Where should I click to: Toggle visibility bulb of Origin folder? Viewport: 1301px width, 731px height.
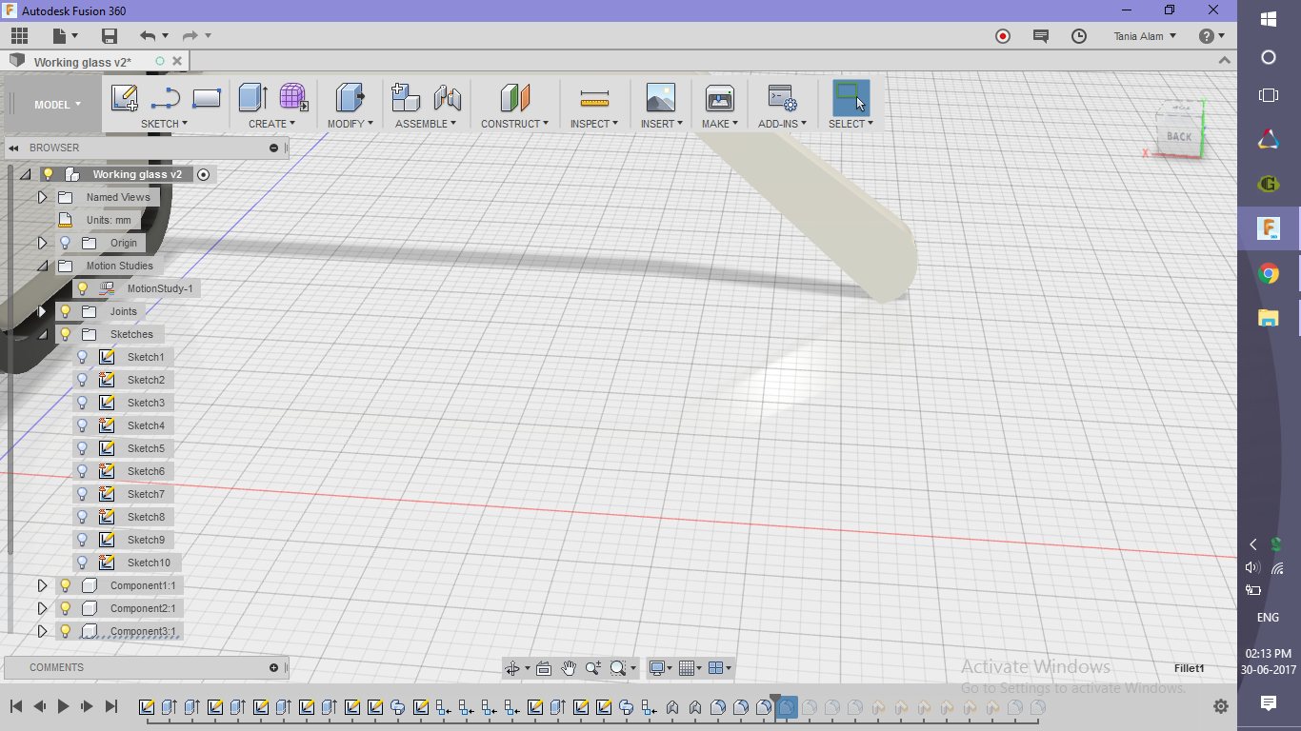click(65, 243)
